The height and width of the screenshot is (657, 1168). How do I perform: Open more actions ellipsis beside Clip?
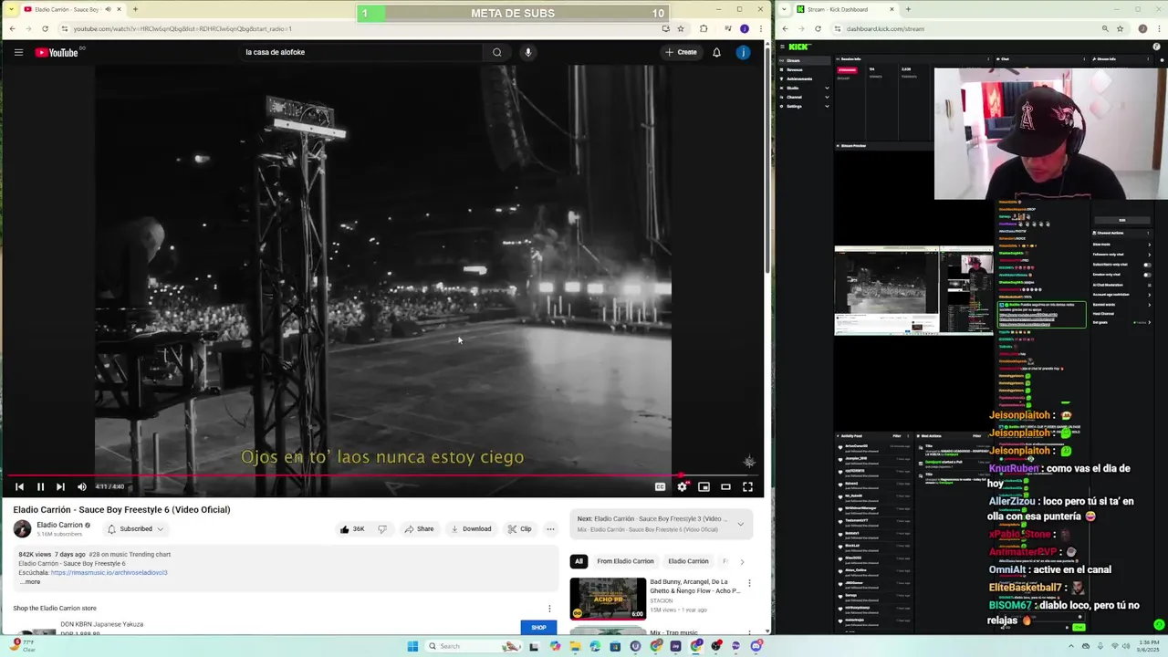pos(550,528)
